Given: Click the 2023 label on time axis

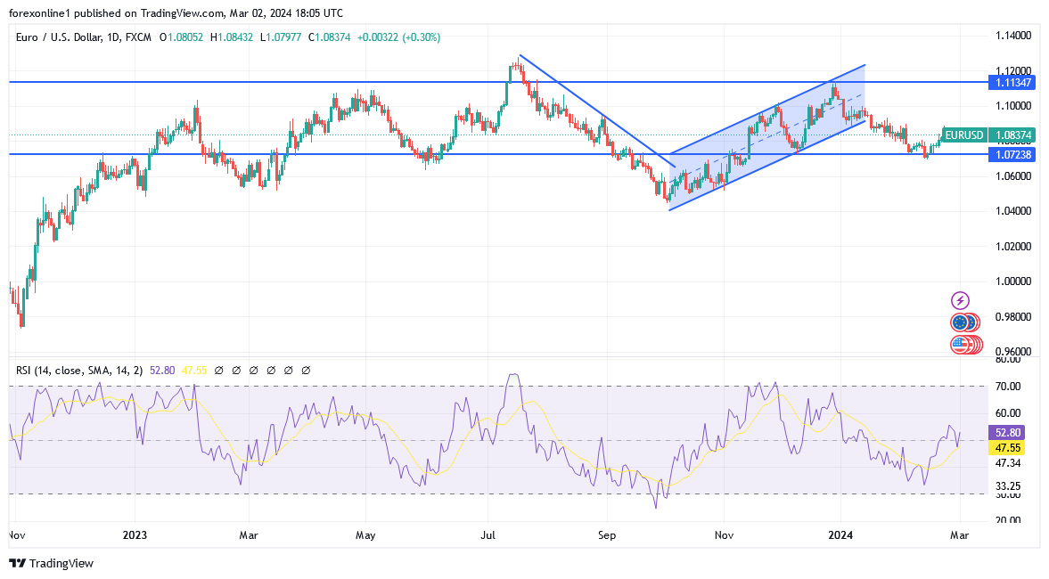Looking at the screenshot, I should 135,535.
